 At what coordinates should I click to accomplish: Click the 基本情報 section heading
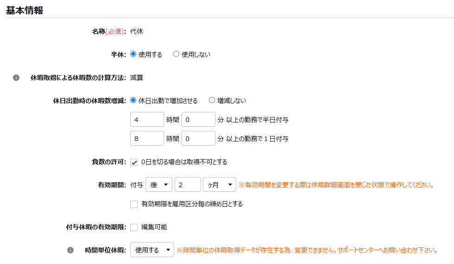(25, 11)
